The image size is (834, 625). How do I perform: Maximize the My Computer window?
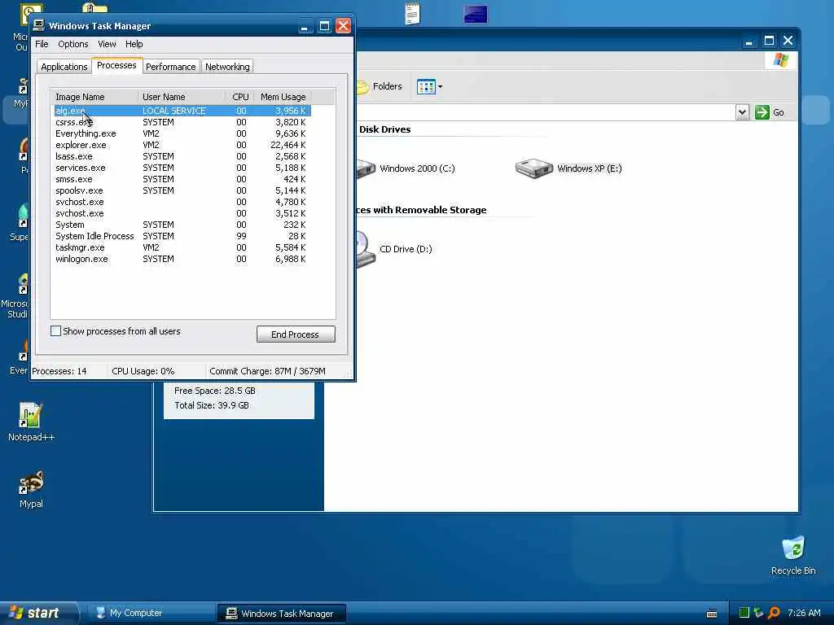click(769, 41)
